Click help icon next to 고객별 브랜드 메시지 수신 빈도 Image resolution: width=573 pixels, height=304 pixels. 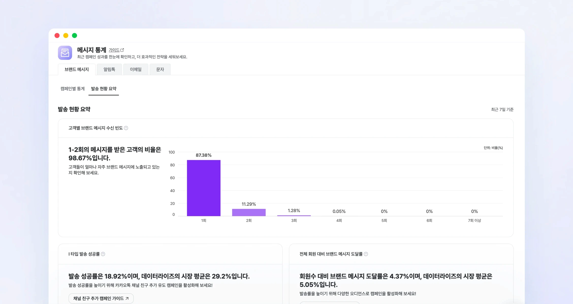(126, 128)
